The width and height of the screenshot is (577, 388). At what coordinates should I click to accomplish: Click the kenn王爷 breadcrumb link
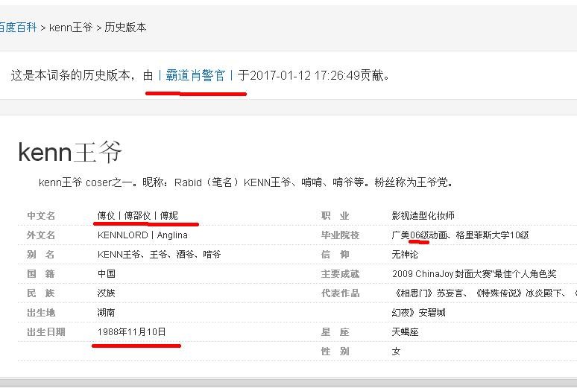[71, 28]
